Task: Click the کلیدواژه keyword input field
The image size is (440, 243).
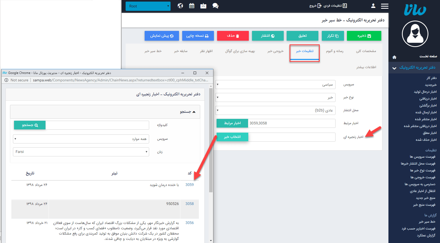Action: 97,125
